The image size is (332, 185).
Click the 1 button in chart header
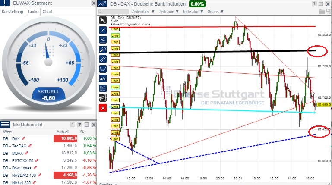coord(314,4)
